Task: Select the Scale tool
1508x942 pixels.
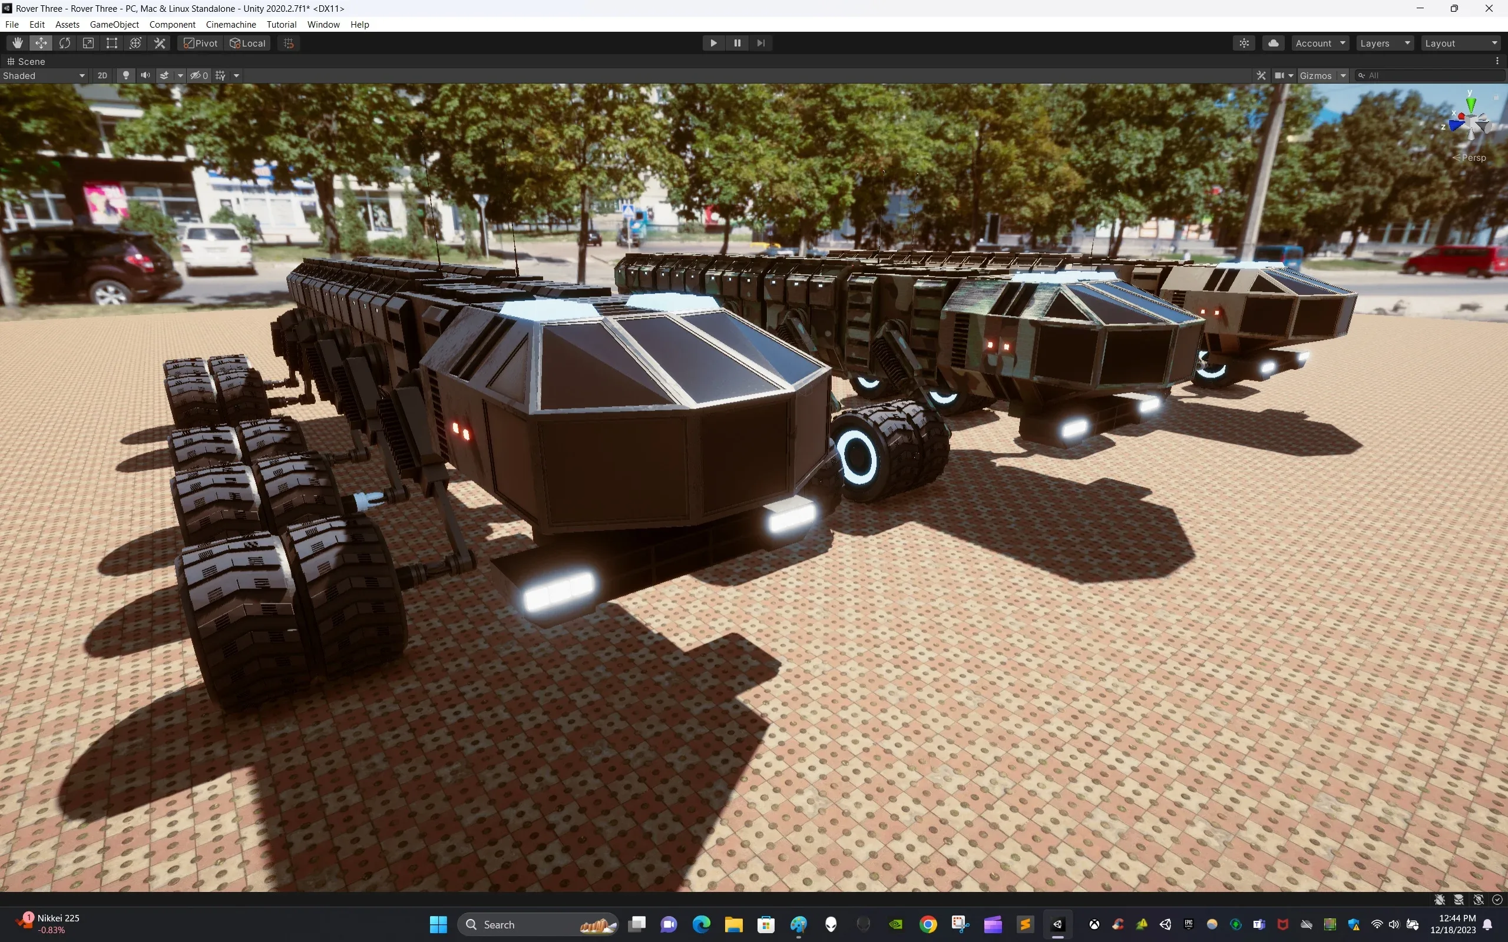Action: tap(88, 42)
